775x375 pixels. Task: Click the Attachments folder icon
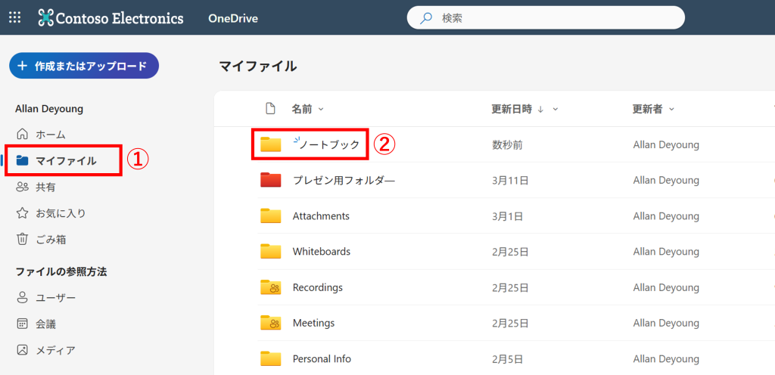coord(270,216)
